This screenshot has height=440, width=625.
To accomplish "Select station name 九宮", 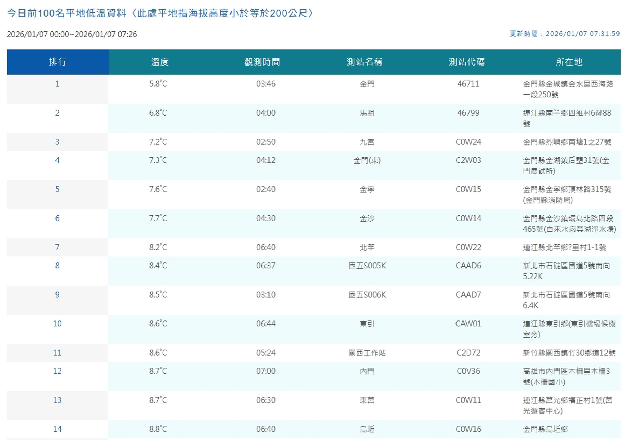I will [367, 142].
